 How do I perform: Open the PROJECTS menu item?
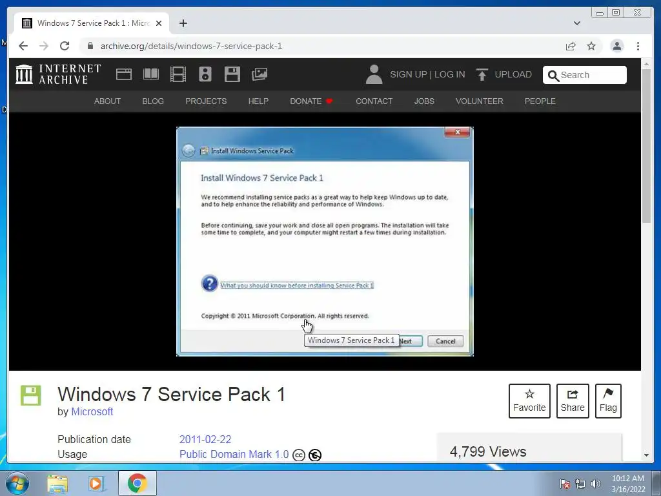tap(206, 101)
